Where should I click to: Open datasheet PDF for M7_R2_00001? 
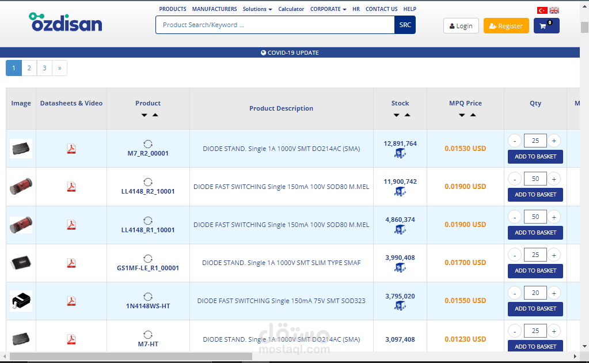click(x=71, y=149)
